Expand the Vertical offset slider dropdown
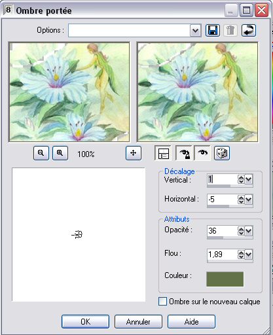The image size is (273, 335). [249, 180]
